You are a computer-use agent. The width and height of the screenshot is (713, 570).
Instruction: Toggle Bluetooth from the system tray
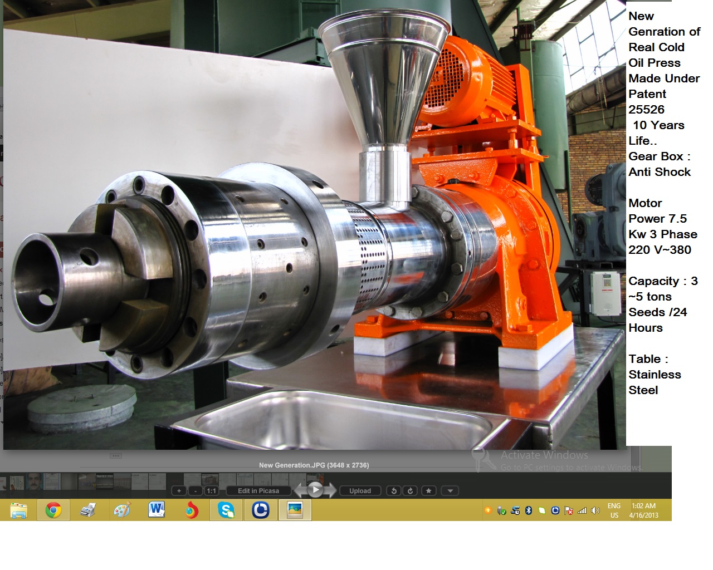click(x=528, y=509)
